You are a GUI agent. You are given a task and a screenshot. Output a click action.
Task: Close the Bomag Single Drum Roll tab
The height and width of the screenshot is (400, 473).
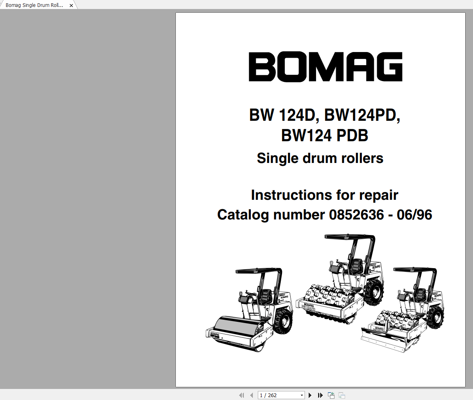pyautogui.click(x=71, y=5)
